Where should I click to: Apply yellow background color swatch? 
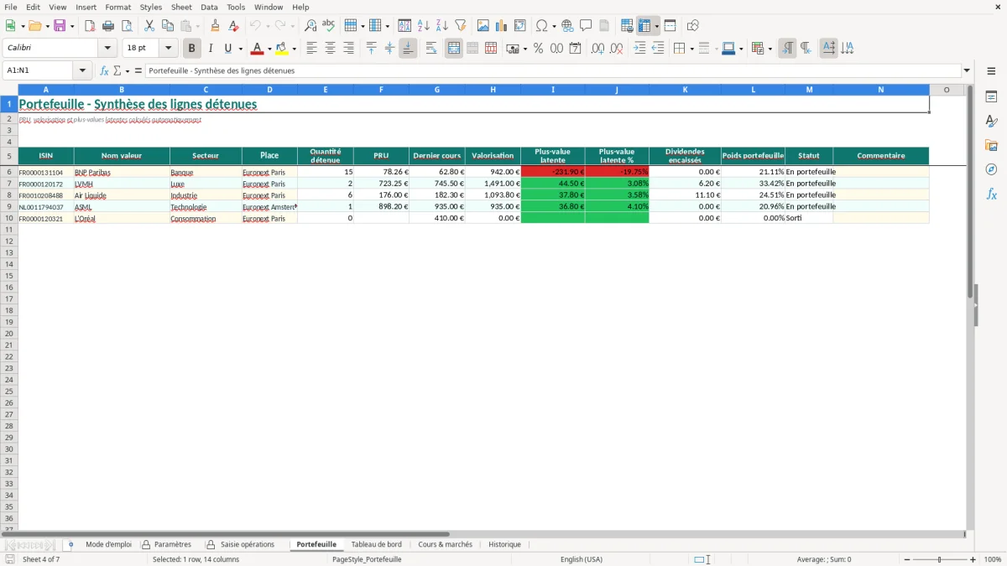(x=282, y=49)
